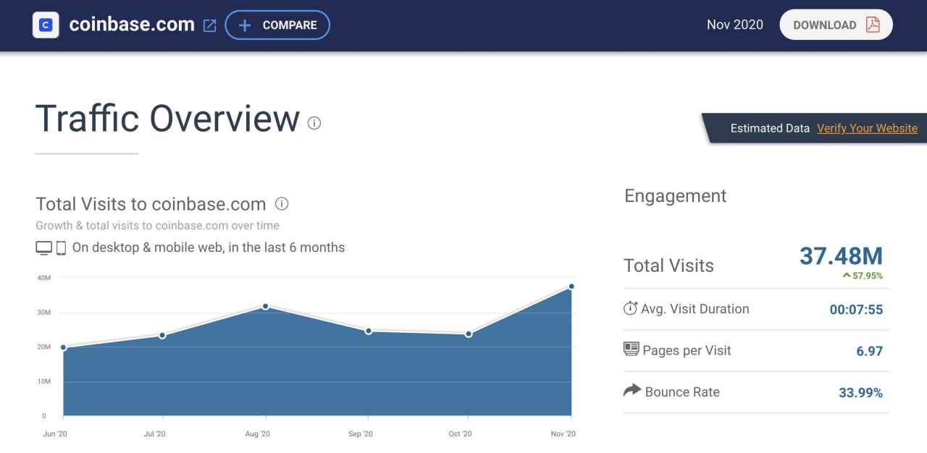This screenshot has height=453, width=927.
Task: Click the Traffic Overview heading
Action: click(167, 119)
